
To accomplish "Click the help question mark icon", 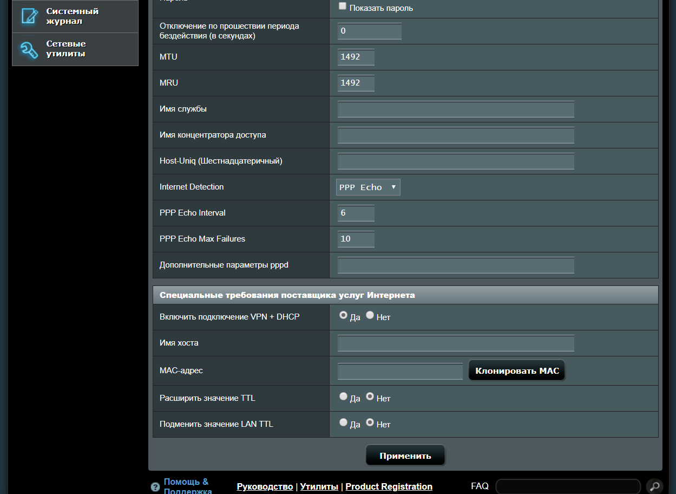I will coord(155,487).
